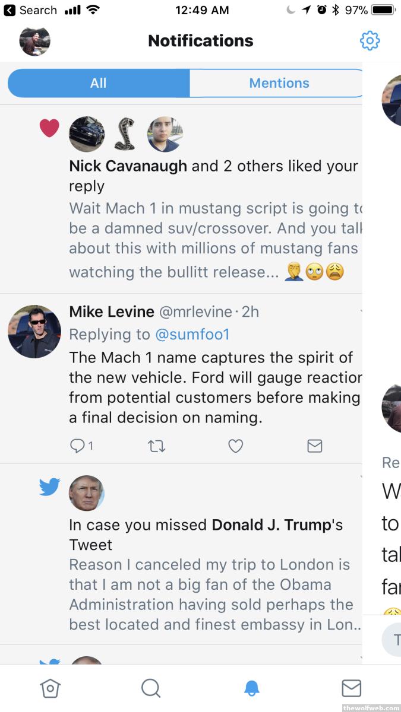Switch to the All tab

(x=99, y=83)
